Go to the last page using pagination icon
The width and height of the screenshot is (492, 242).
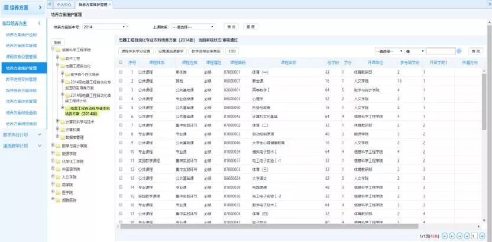click(x=484, y=237)
